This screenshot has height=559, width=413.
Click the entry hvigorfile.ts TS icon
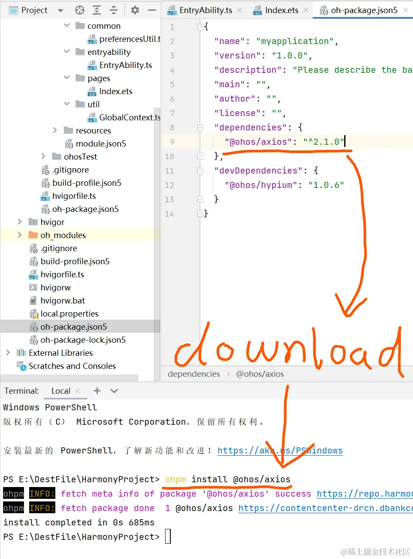tap(45, 196)
